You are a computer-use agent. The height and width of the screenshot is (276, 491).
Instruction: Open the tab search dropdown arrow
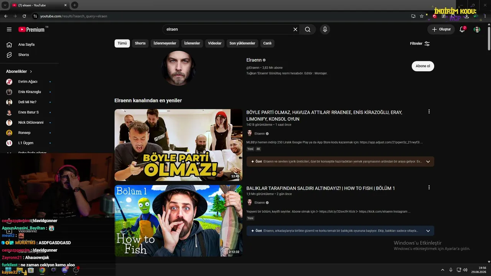click(5, 5)
